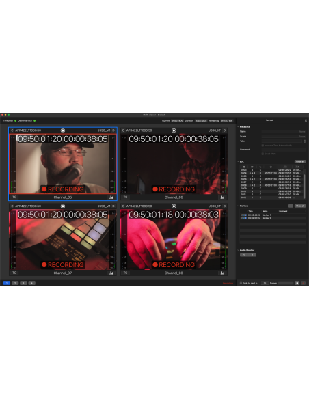Click the D button on Channel_08 header
The width and height of the screenshot is (309, 399).
pos(224,206)
